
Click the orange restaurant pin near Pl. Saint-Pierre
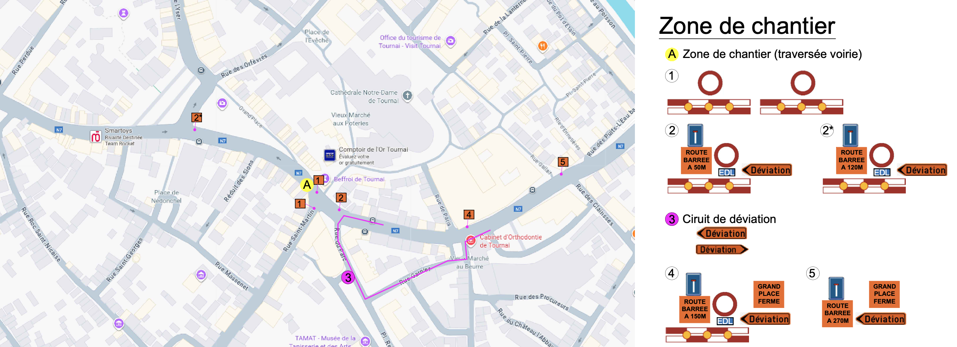pos(543,46)
